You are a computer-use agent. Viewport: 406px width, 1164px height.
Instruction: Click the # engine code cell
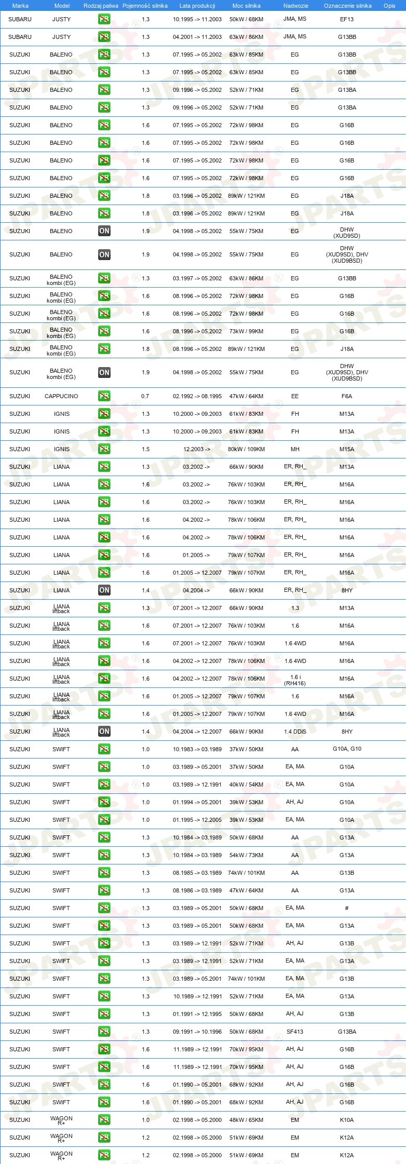click(x=347, y=908)
